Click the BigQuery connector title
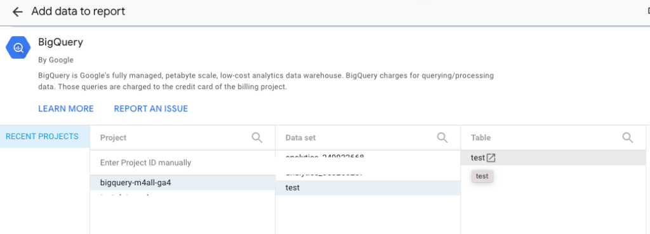Viewport: 650px width, 234px height. (60, 42)
